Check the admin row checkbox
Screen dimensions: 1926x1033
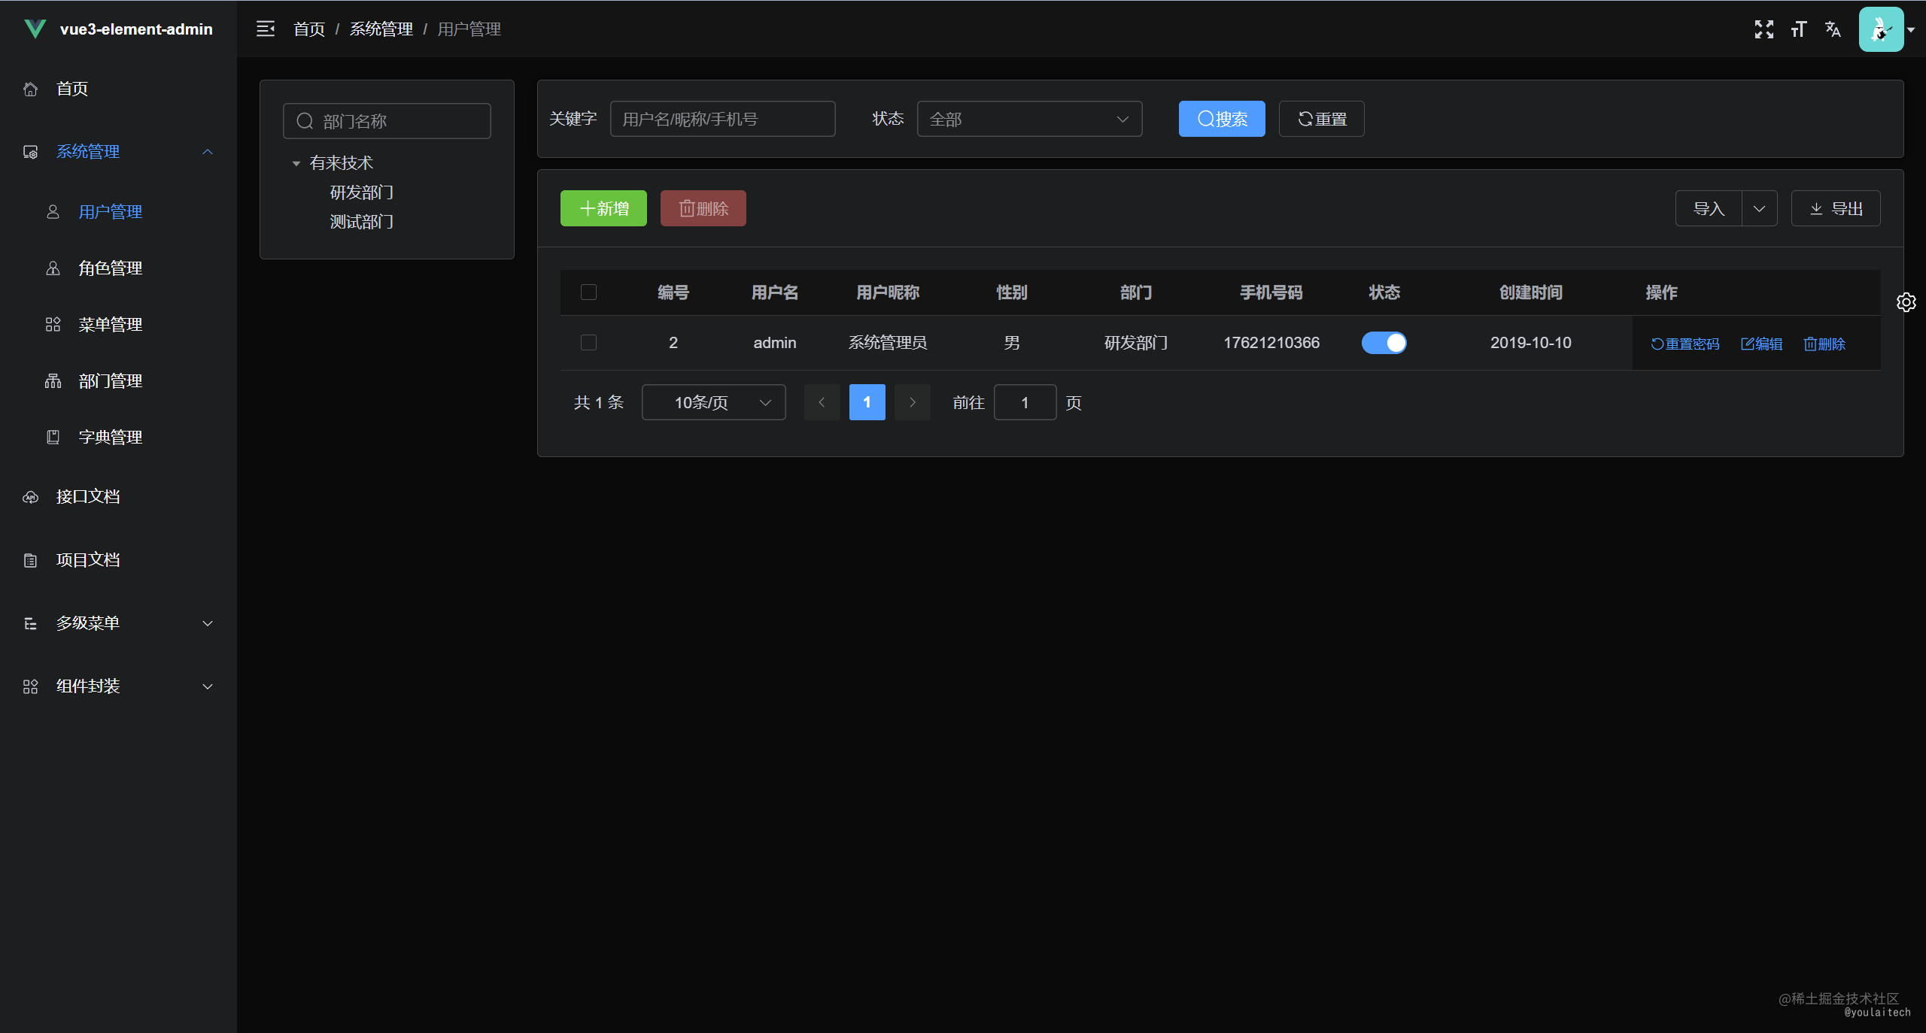[588, 343]
